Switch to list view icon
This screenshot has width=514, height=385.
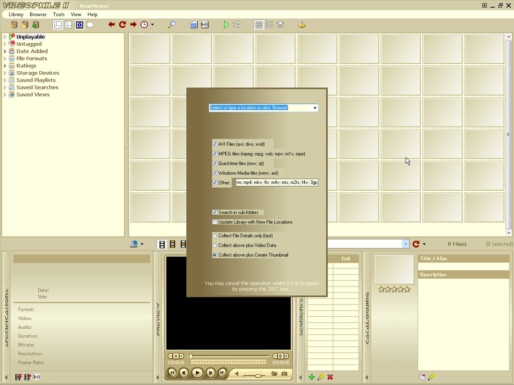tap(270, 25)
